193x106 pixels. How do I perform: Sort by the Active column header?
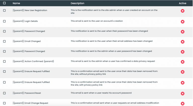pos(182,3)
